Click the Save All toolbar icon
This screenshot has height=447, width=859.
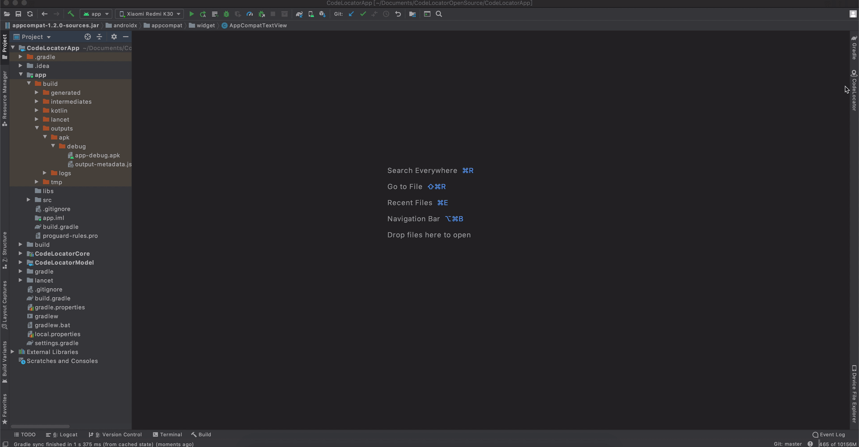tap(18, 14)
